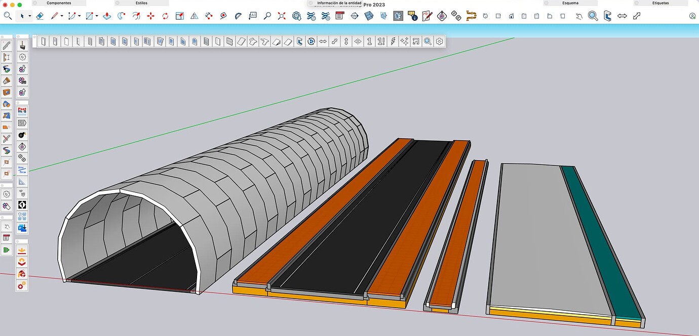The height and width of the screenshot is (336, 699).
Task: Switch to the Estilos panel tab
Action: coord(141,3)
